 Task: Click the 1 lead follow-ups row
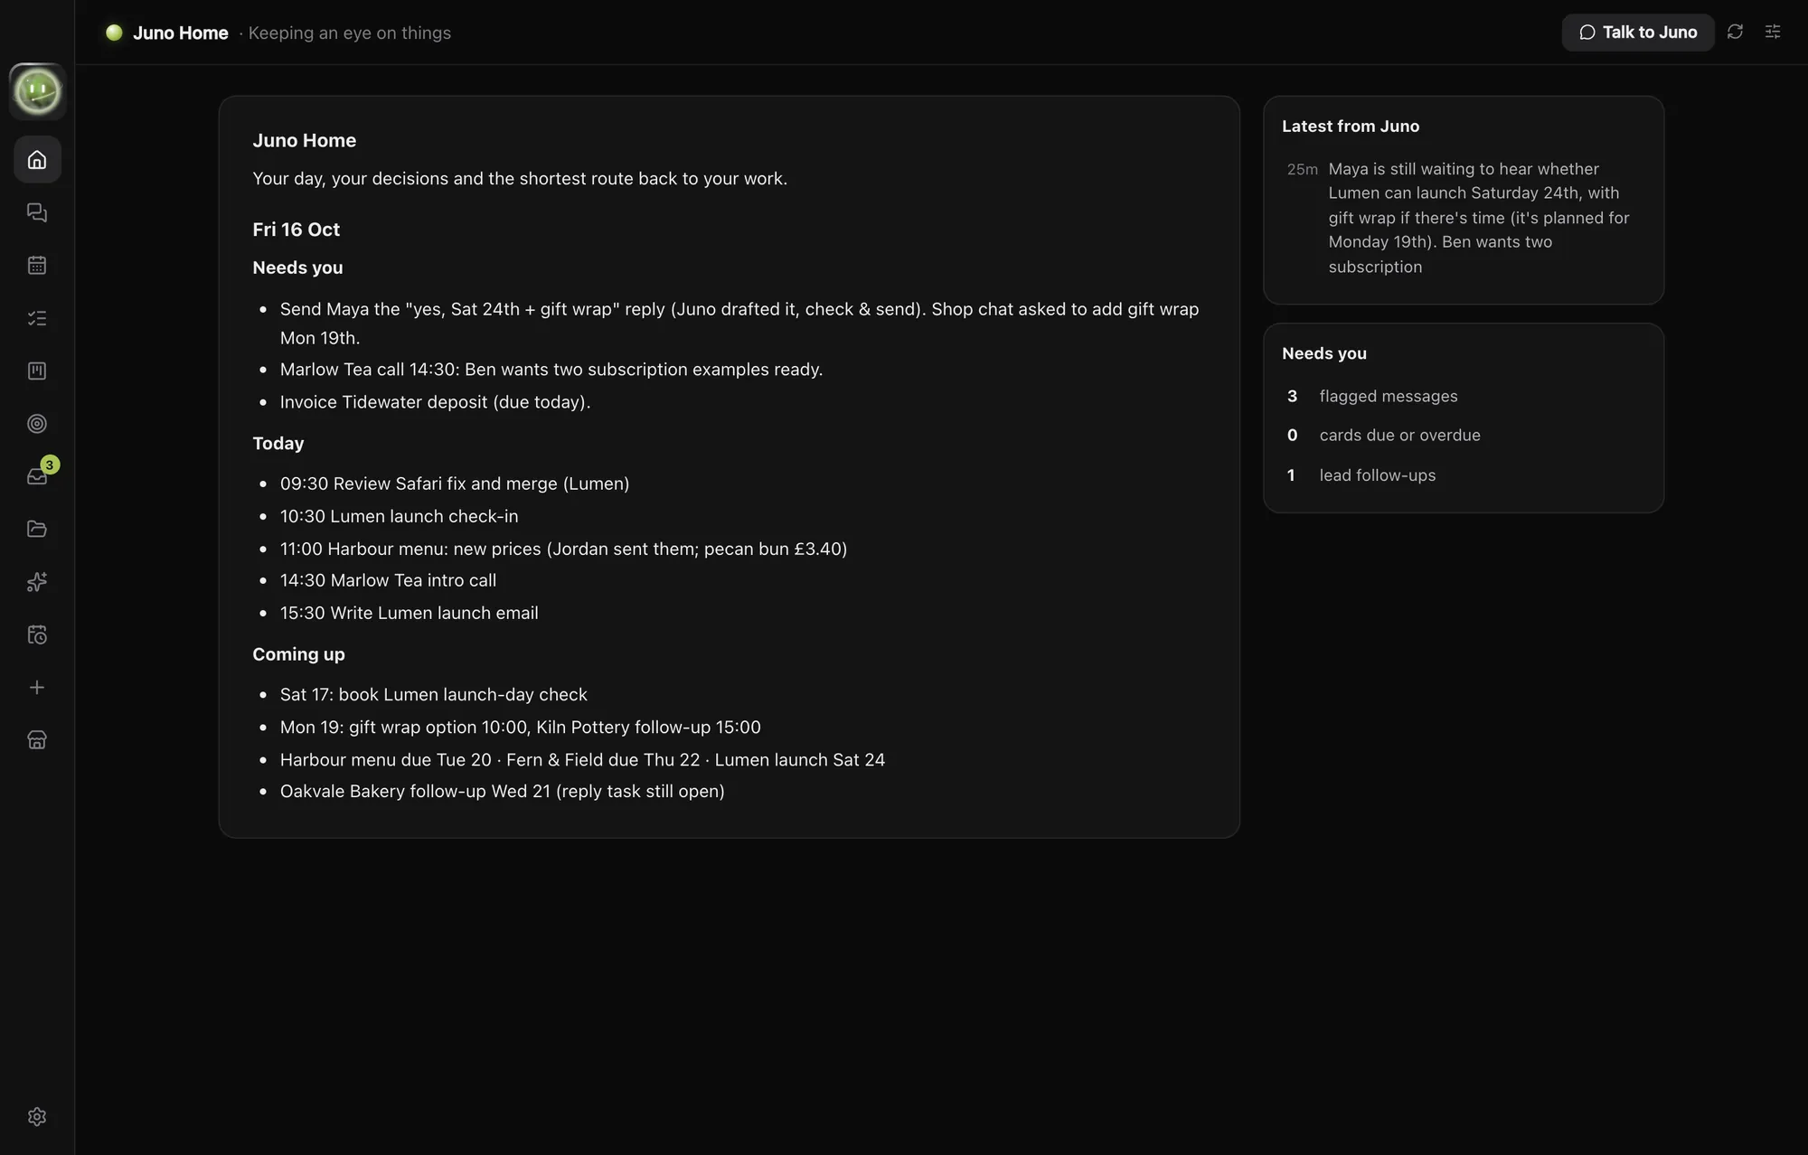(1463, 474)
